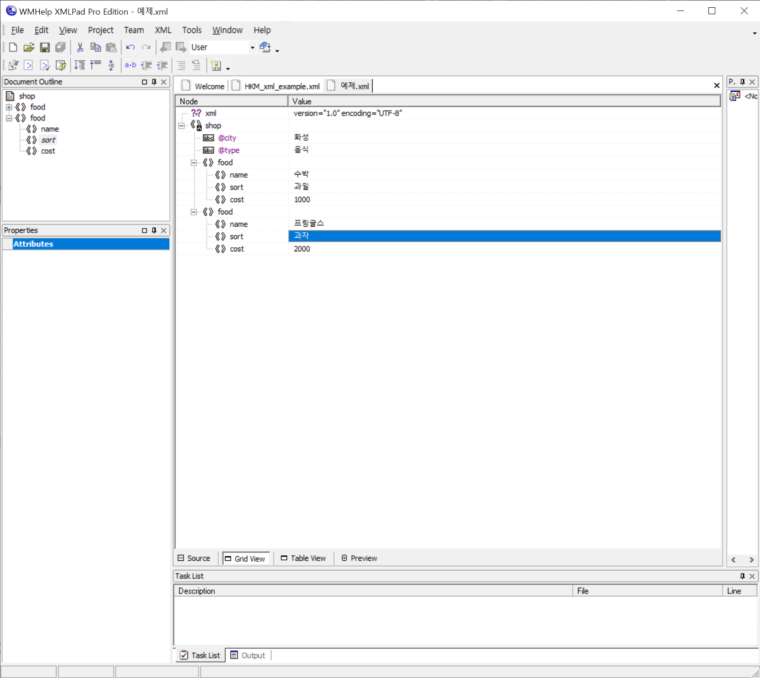The image size is (760, 678).
Task: Open the XML menu
Action: click(163, 30)
